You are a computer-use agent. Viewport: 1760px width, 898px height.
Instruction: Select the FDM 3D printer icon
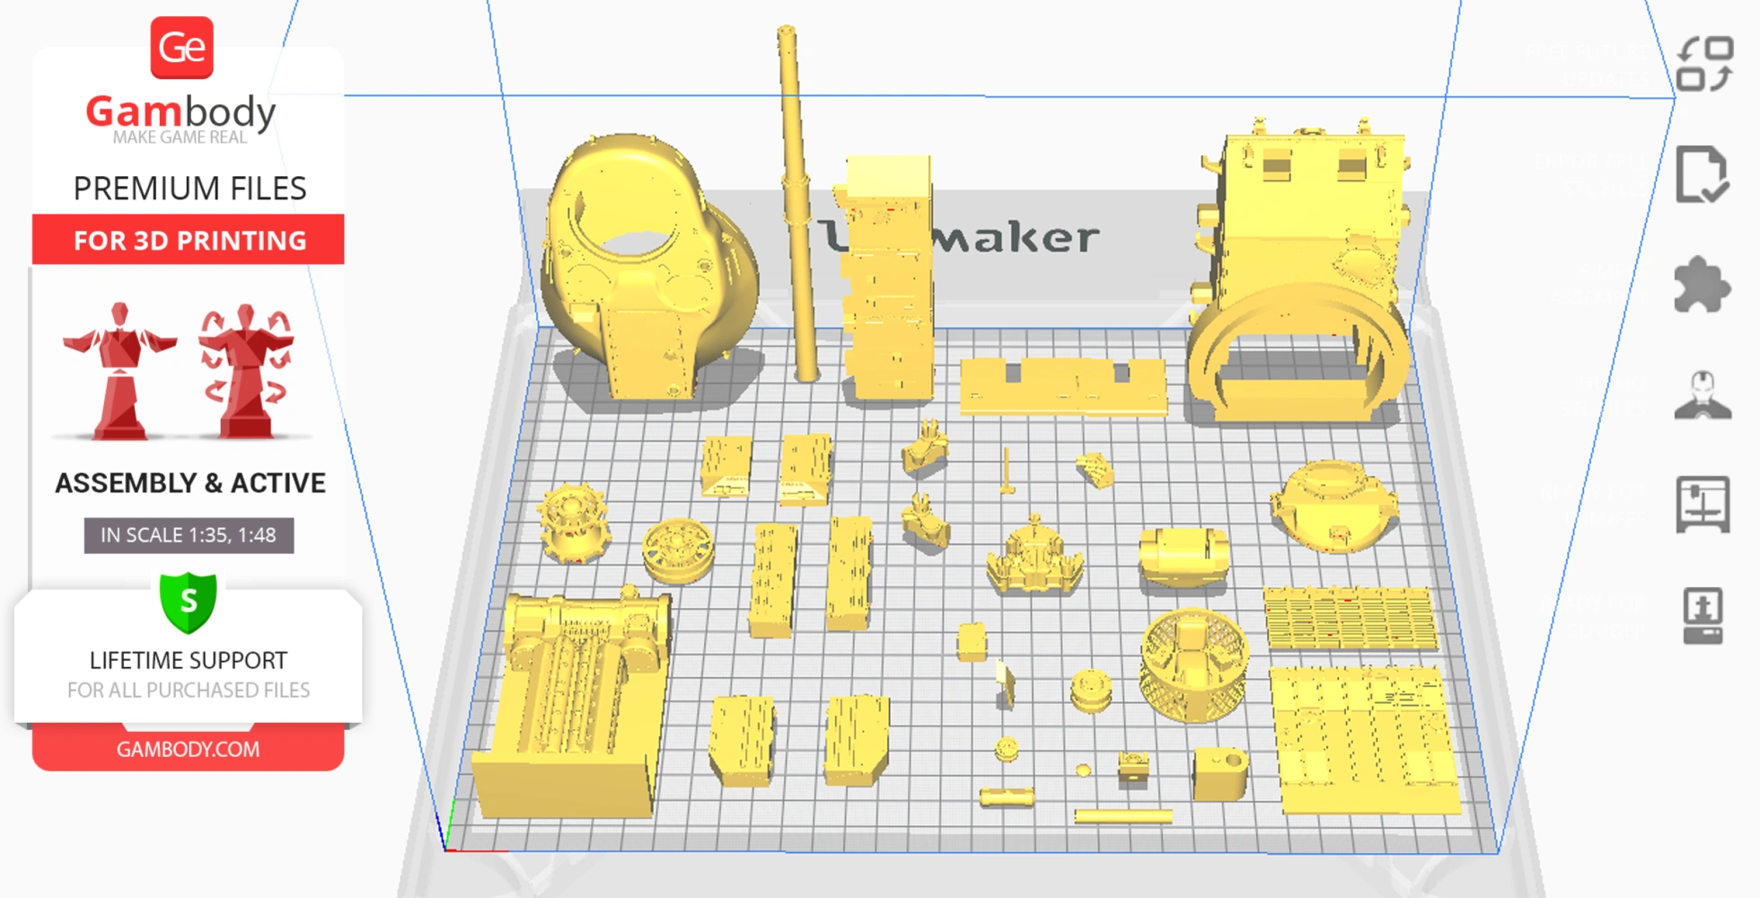point(1703,505)
